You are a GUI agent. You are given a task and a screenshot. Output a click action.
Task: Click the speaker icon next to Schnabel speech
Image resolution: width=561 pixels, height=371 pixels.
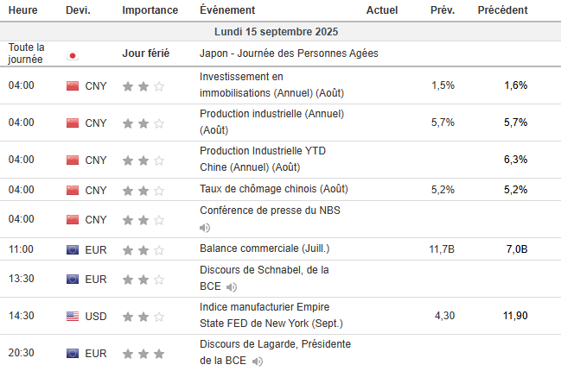232,286
